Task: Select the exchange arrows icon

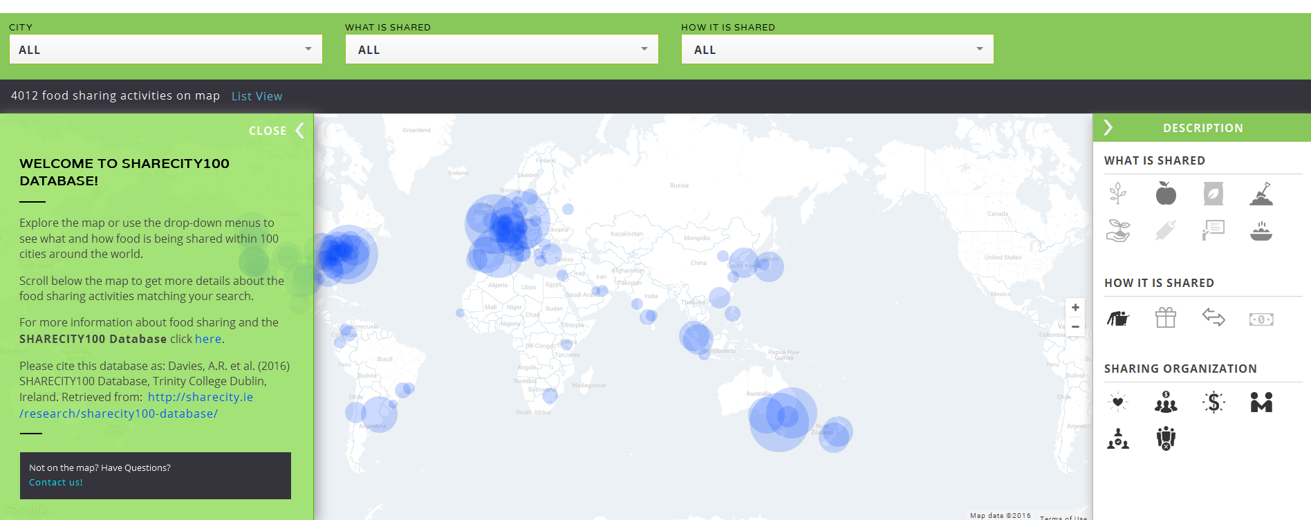Action: pos(1214,317)
